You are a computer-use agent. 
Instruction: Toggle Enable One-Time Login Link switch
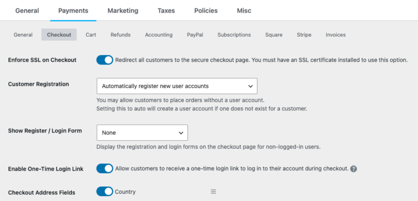click(x=104, y=169)
